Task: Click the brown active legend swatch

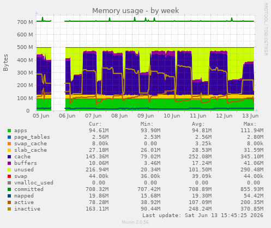Action: [x=9, y=202]
